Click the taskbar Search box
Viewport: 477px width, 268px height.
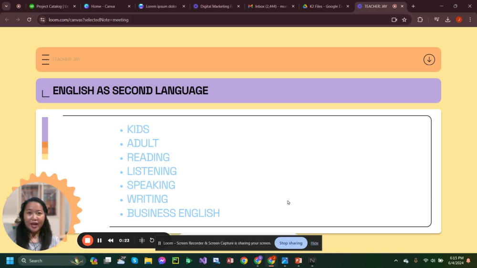click(x=52, y=261)
